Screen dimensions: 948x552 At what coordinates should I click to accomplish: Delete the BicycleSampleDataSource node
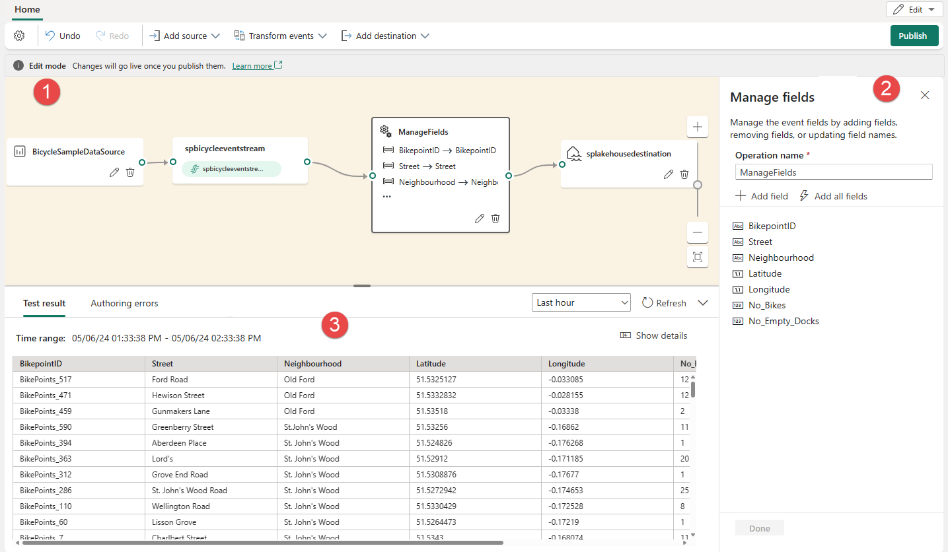(129, 172)
